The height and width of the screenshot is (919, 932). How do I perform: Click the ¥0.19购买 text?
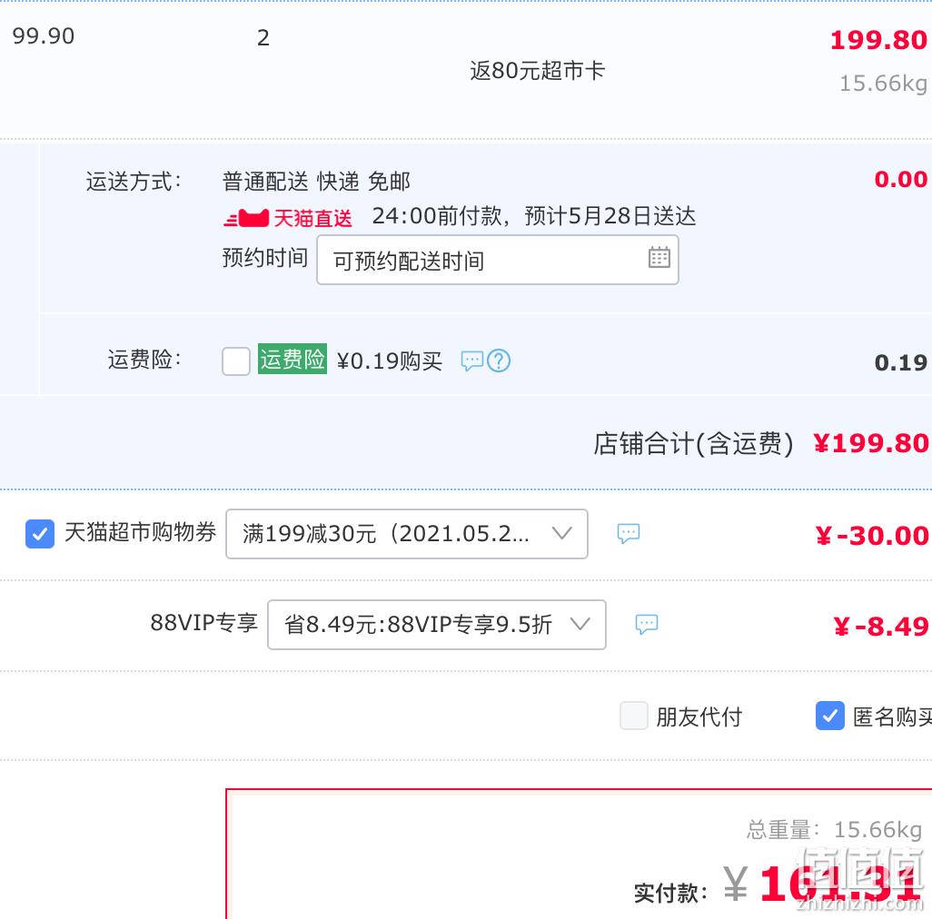[x=390, y=361]
